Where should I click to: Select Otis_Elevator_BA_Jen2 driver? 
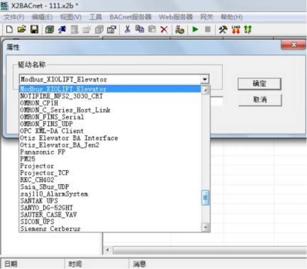110,145
